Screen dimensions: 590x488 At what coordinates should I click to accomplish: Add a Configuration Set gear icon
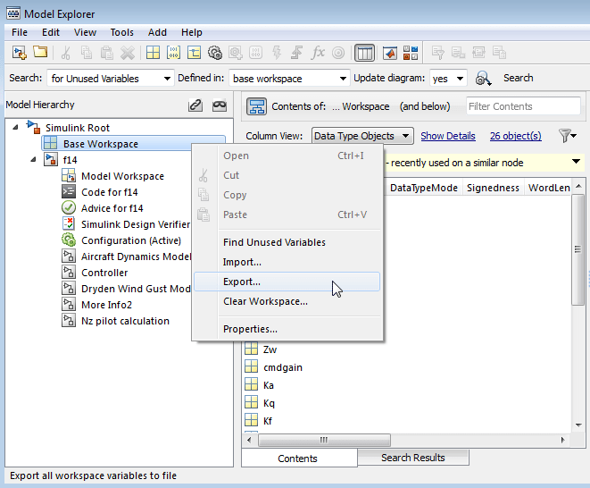pyautogui.click(x=215, y=53)
